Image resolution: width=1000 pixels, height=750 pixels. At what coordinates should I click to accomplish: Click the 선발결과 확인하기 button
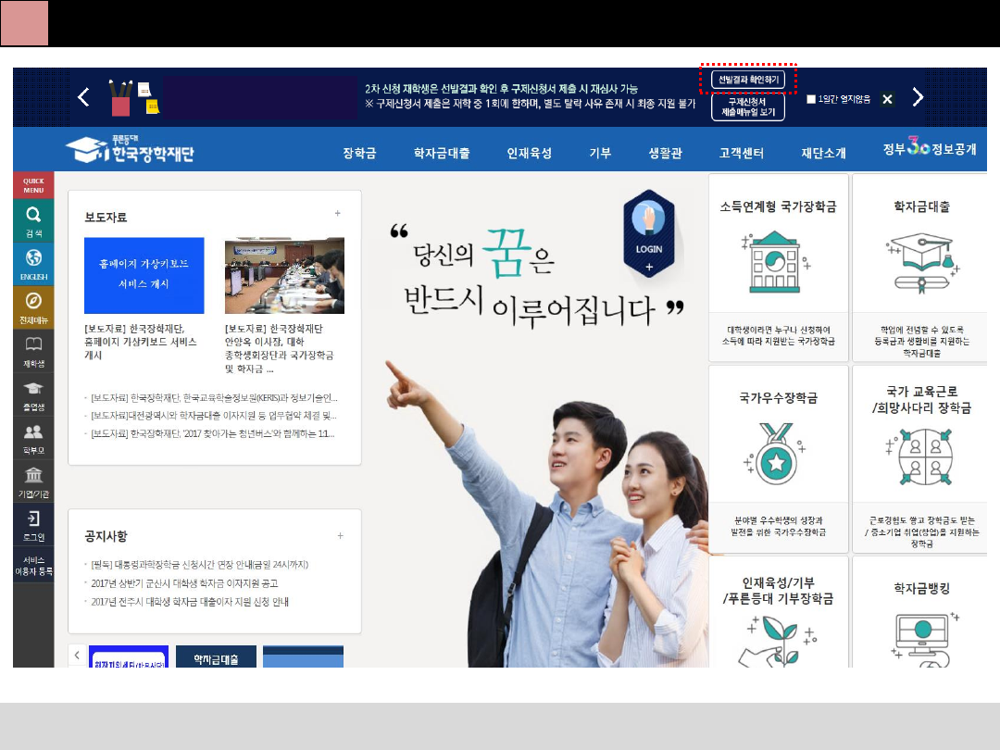pos(747,79)
